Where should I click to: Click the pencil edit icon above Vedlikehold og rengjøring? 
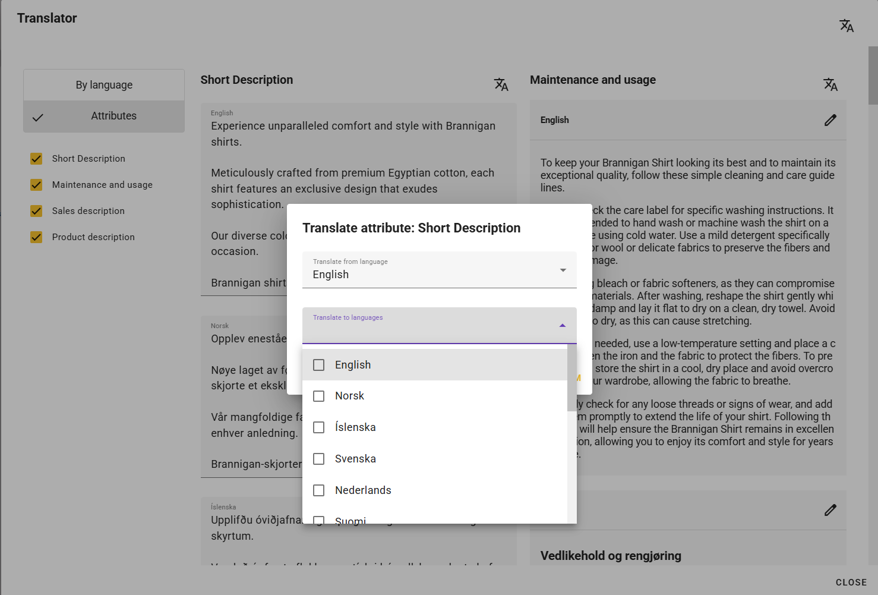pyautogui.click(x=830, y=510)
